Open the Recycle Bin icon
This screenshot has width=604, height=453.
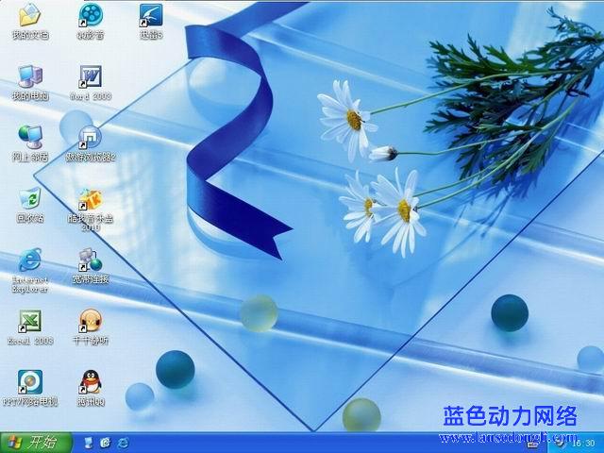[x=30, y=199]
